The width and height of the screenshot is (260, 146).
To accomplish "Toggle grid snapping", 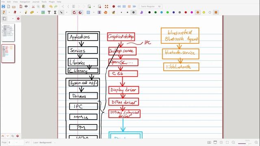I will click(80, 12).
